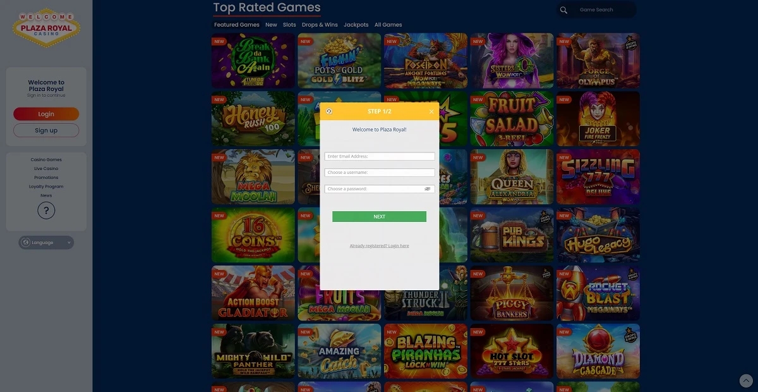Image resolution: width=758 pixels, height=392 pixels.
Task: Open Action Boost Gladiator game
Action: (253, 293)
